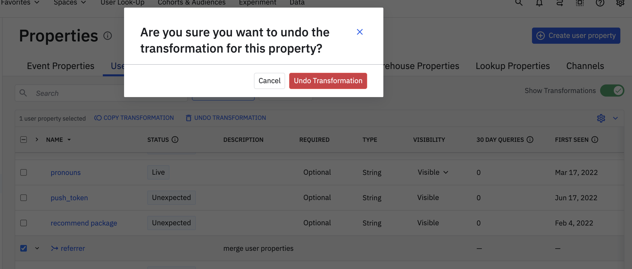Click the First Seen info icon
Viewport: 632px width, 269px height.
[x=595, y=140]
